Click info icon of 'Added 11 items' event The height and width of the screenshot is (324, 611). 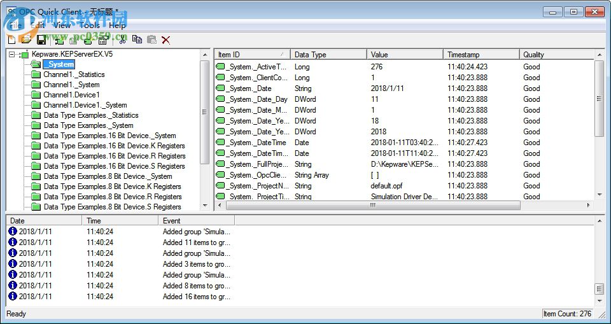(13, 242)
